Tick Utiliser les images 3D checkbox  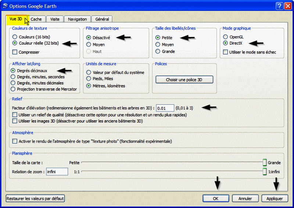coord(15,121)
